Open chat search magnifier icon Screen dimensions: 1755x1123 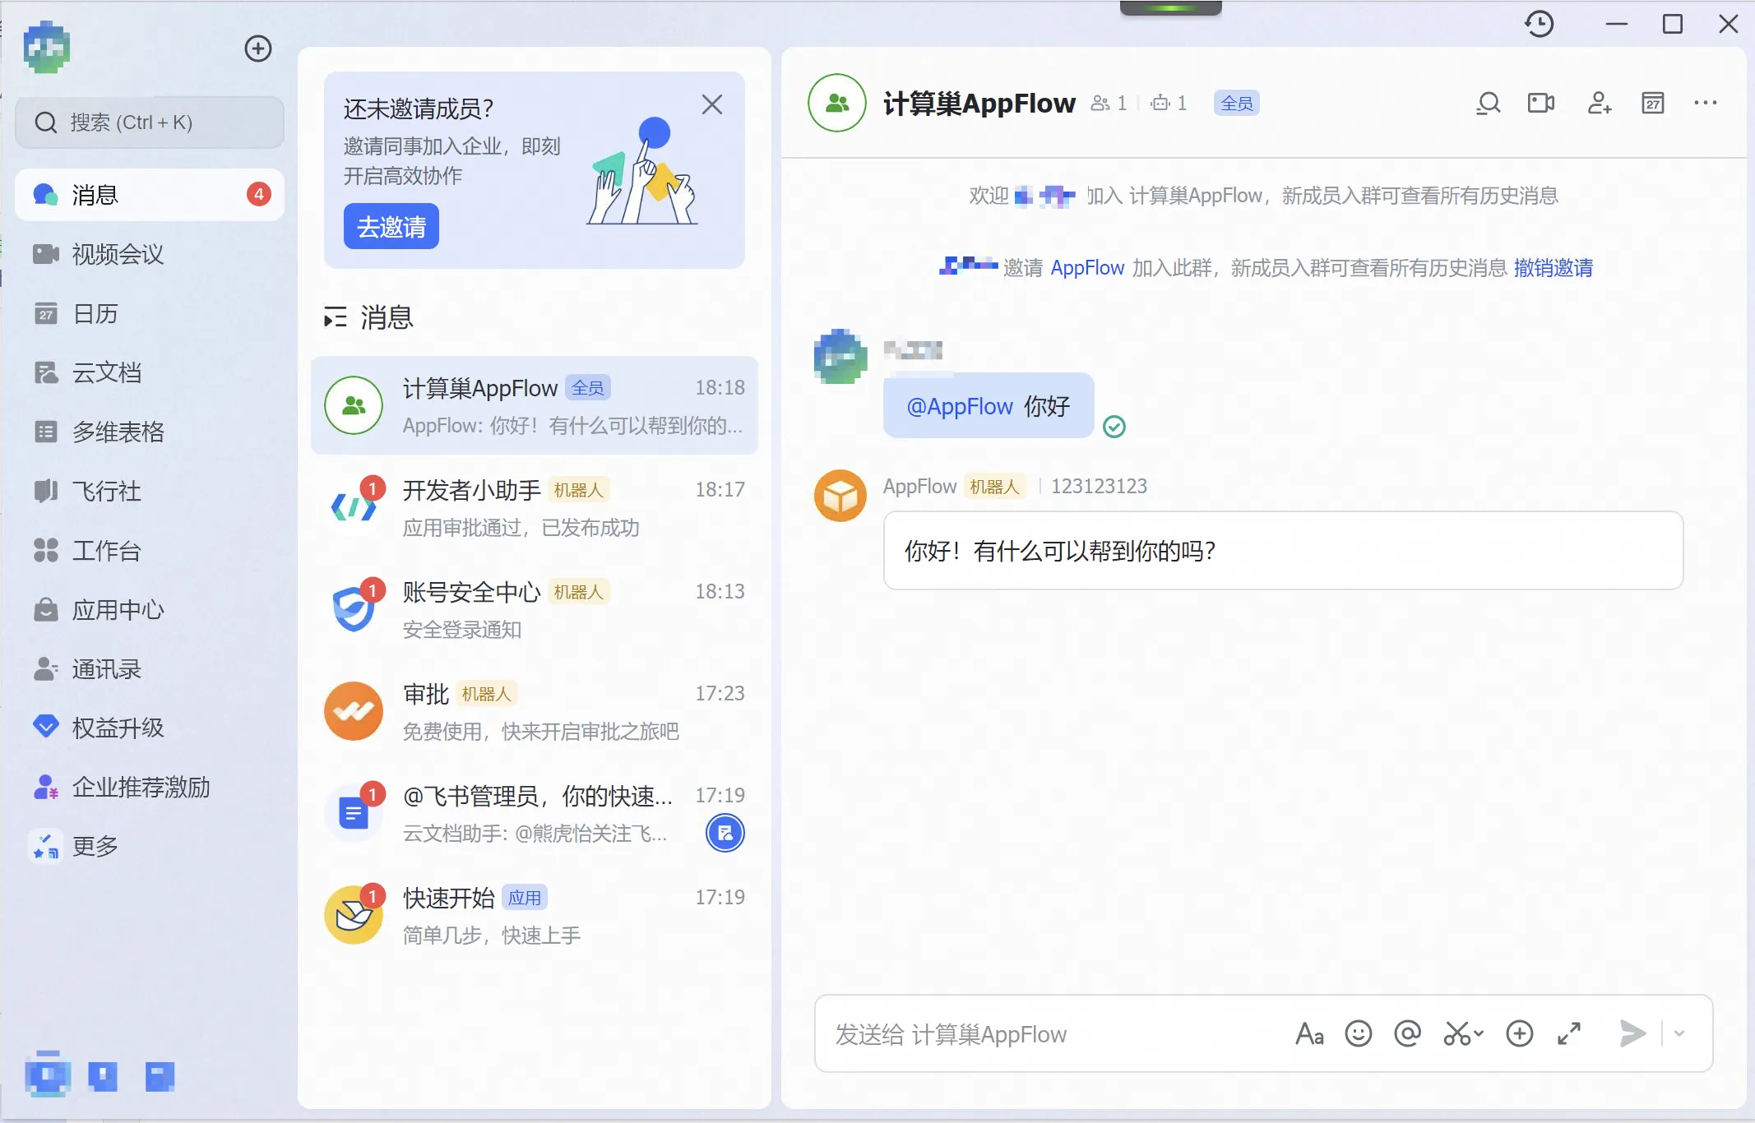point(1488,104)
